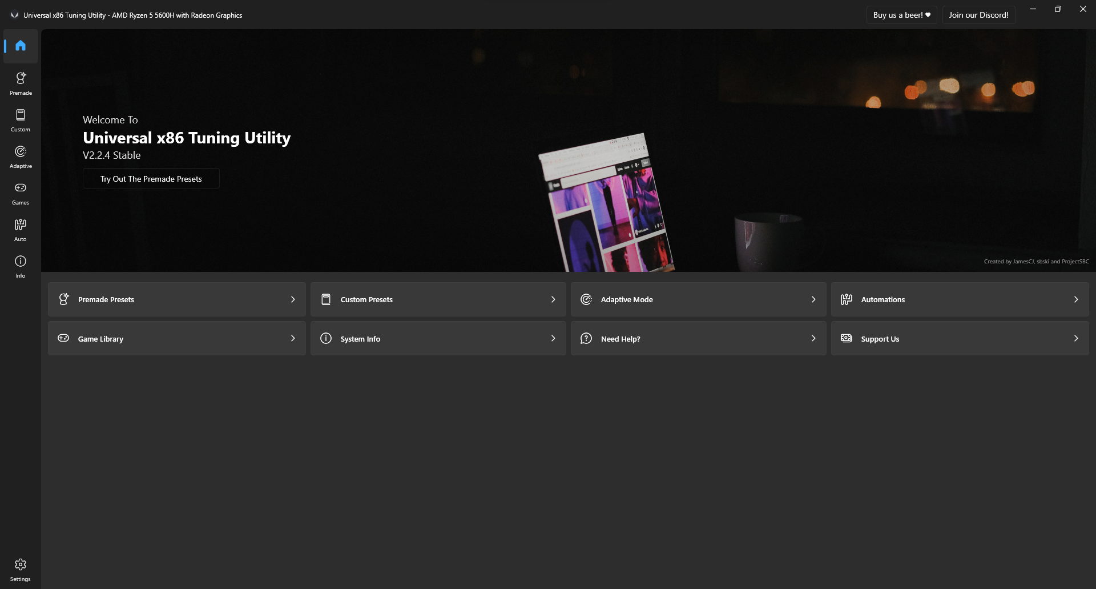The height and width of the screenshot is (589, 1096).
Task: Open the Premade sidebar icon
Action: pyautogui.click(x=21, y=78)
